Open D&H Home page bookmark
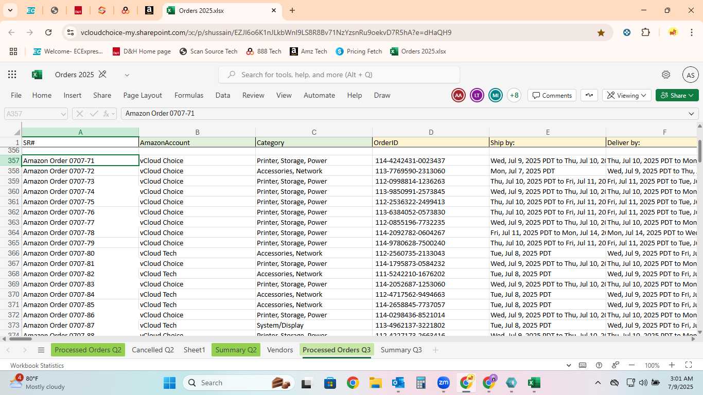 click(142, 51)
